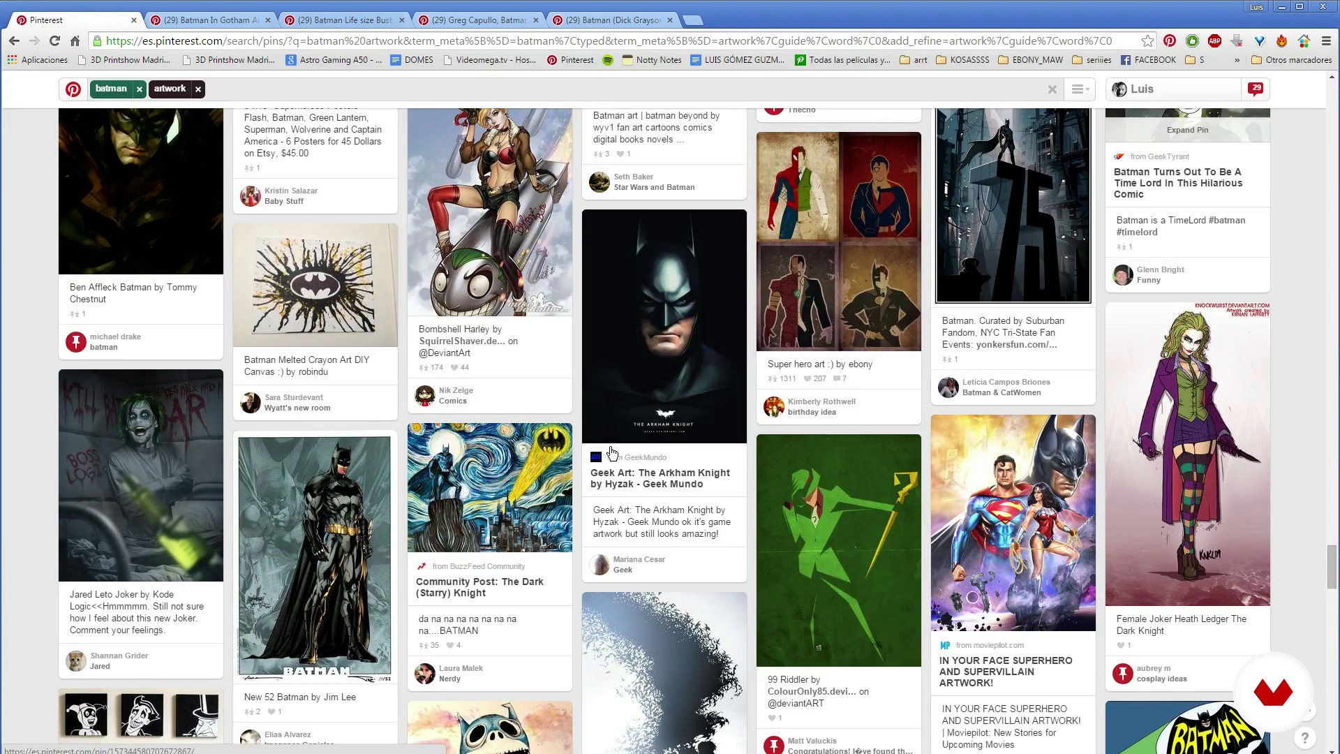The height and width of the screenshot is (754, 1340).
Task: Open the Arkham Knight Batman pin image
Action: tap(664, 326)
